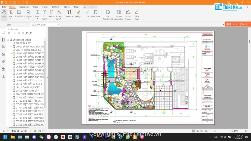Switch to facing pages view mode

click(x=202, y=131)
